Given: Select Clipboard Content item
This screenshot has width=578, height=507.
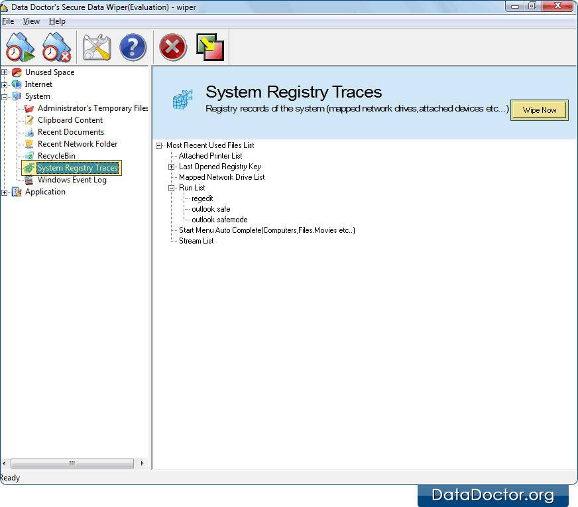Looking at the screenshot, I should click(70, 120).
